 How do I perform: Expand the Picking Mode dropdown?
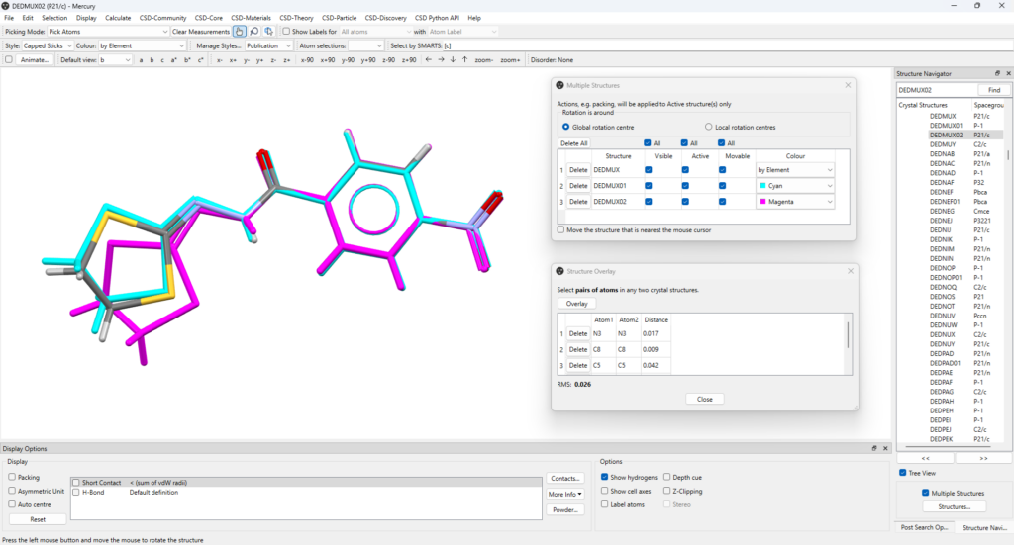[107, 32]
